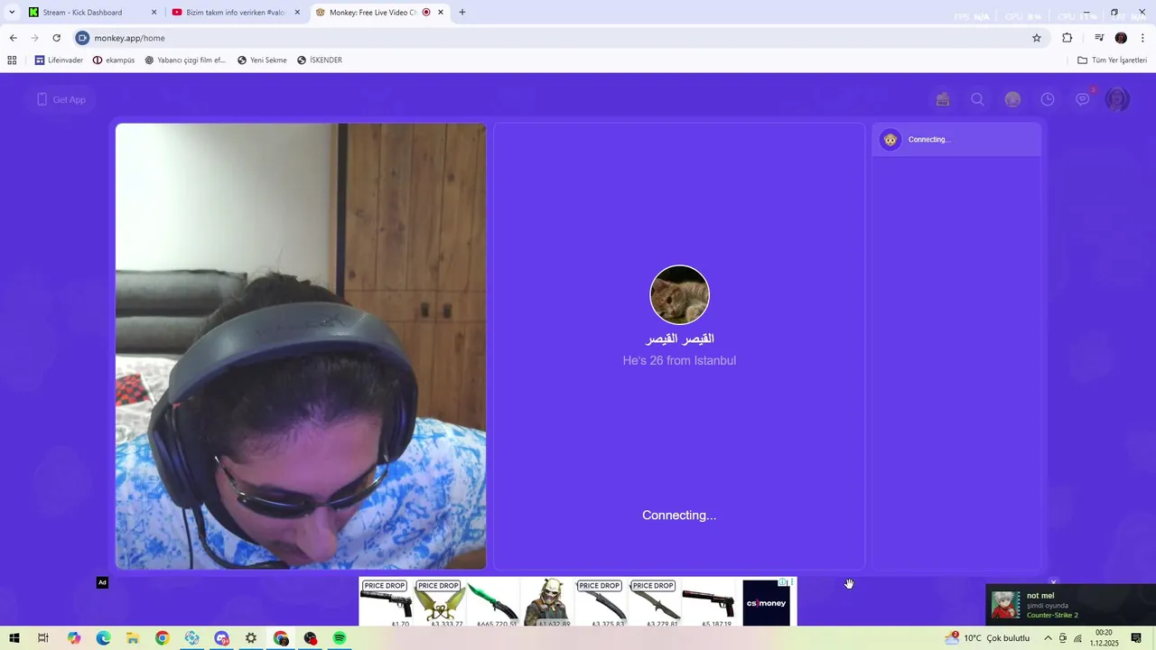This screenshot has width=1156, height=650.
Task: Open the Yeni Sekme bookmark
Action: (262, 60)
